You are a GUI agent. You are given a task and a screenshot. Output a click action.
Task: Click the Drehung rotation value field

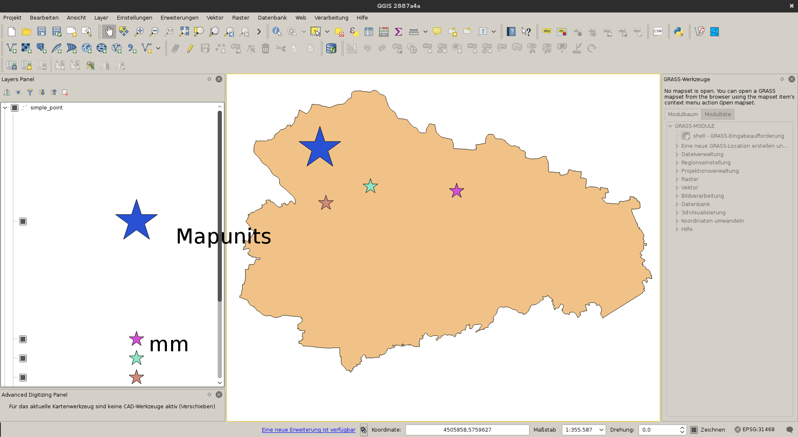659,430
